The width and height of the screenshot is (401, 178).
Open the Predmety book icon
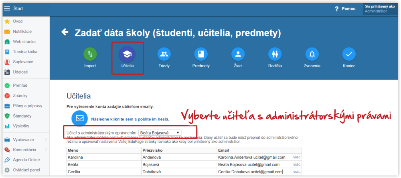tap(201, 54)
